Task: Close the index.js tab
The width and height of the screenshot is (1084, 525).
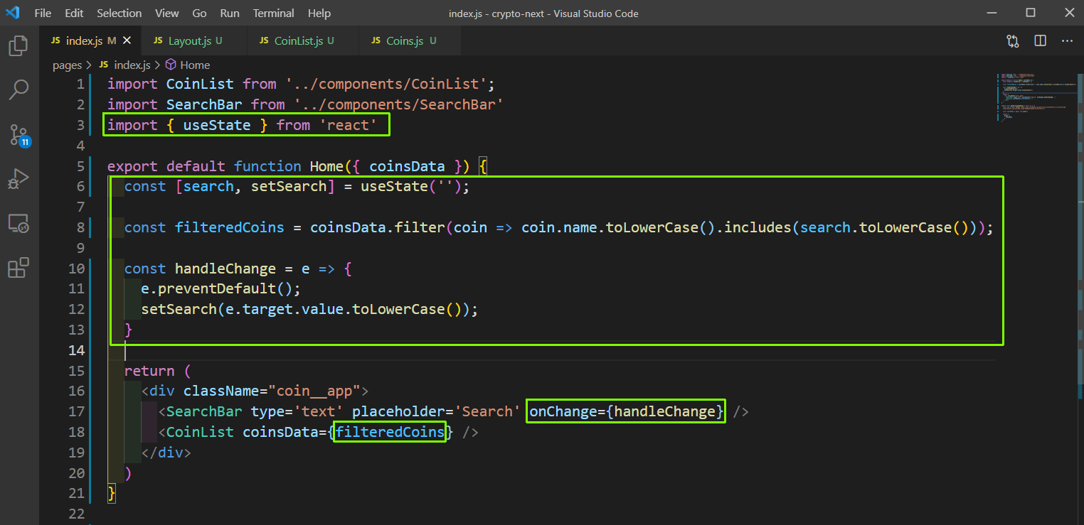Action: pyautogui.click(x=127, y=41)
